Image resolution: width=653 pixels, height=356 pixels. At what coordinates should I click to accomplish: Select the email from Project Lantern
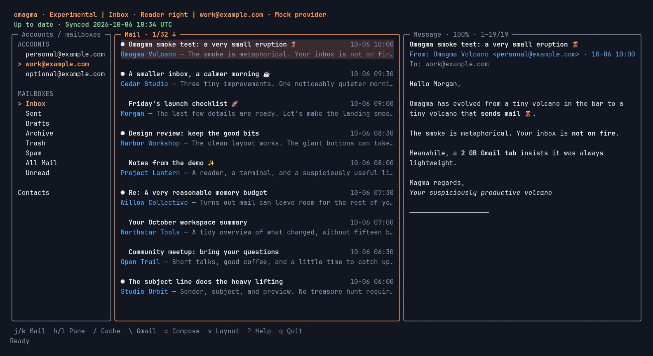tap(257, 168)
